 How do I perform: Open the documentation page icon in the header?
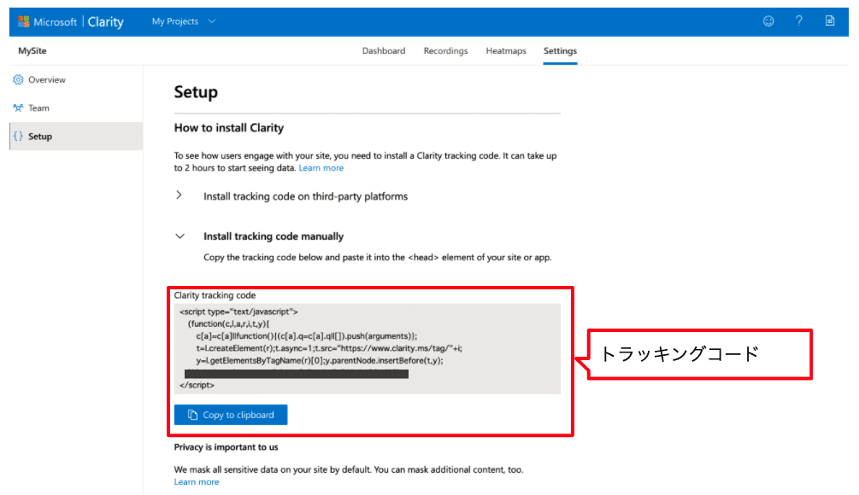[x=830, y=20]
